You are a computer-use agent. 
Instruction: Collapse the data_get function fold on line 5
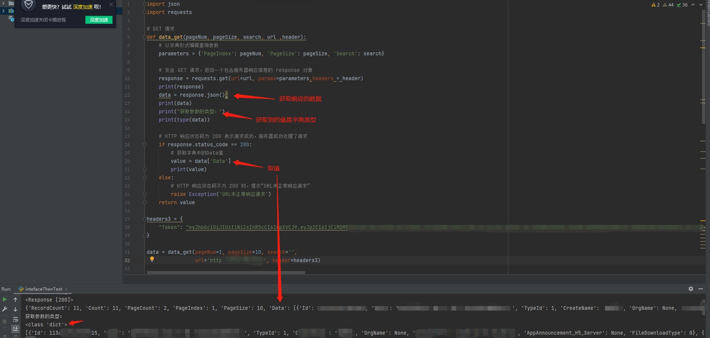coord(144,37)
